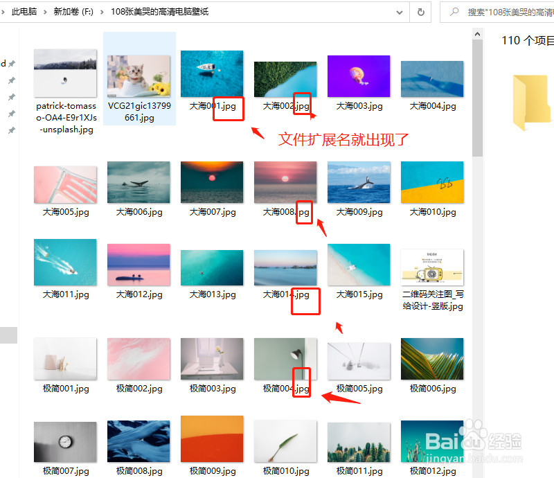Select the 极简003.jpg thumbnail
Image resolution: width=554 pixels, height=478 pixels.
pos(212,359)
